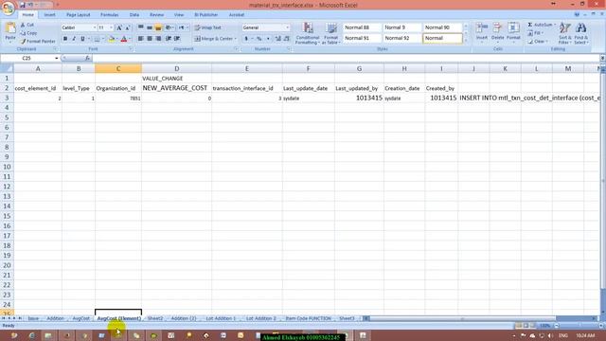Open the Insert ribbon tab
Viewport: 606px width, 341px height.
pos(49,15)
